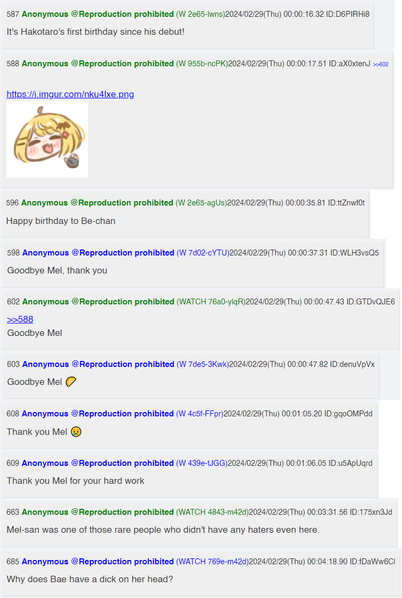Click the ID:ttZnwf0t text on post 596

(x=347, y=203)
